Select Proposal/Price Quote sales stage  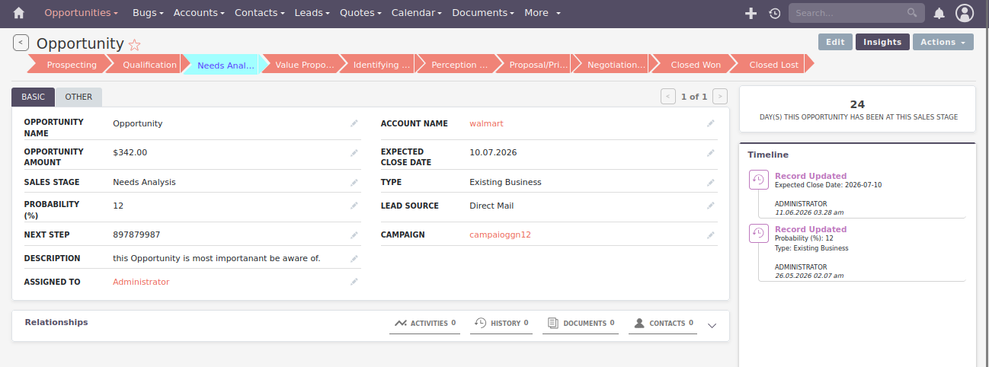(538, 65)
